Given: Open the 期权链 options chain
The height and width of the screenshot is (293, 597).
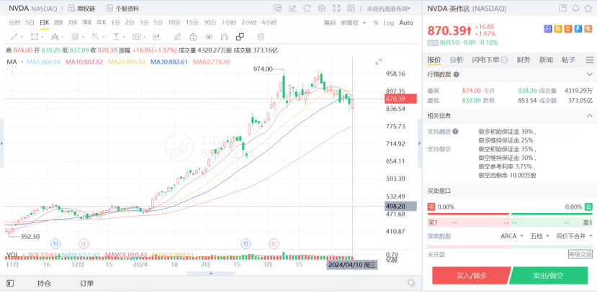Looking at the screenshot, I should click(x=81, y=9).
